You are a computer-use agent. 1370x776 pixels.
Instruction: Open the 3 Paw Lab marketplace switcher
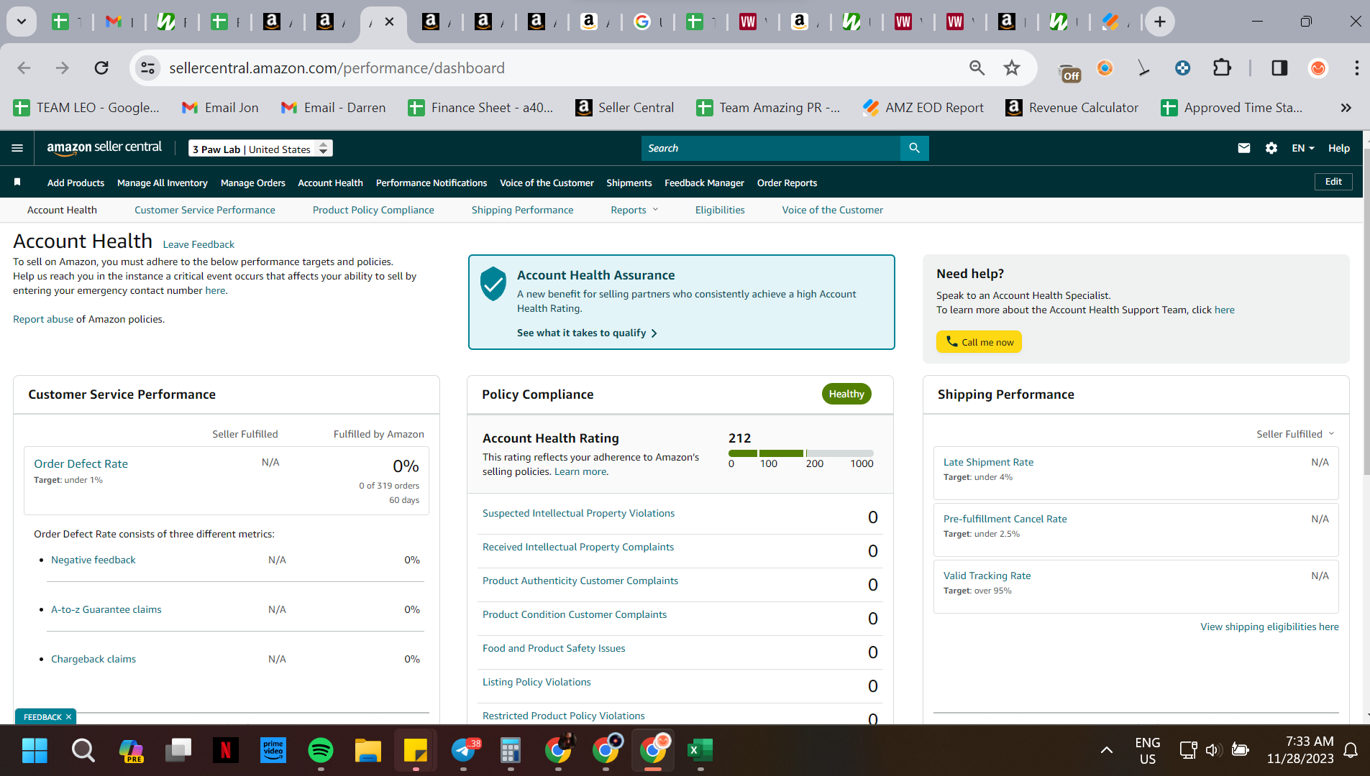click(260, 149)
